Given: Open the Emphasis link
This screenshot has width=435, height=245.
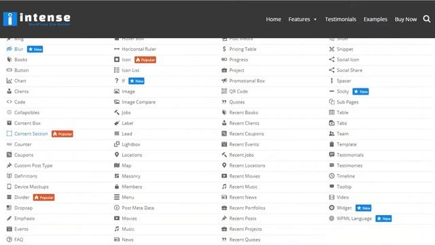Looking at the screenshot, I should point(24,218).
